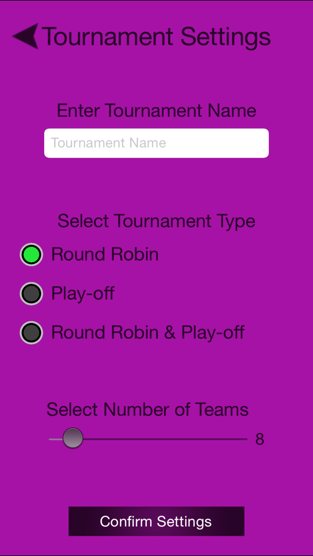313x556 pixels.
Task: Click the Confirm Settings label text
Action: pyautogui.click(x=156, y=521)
